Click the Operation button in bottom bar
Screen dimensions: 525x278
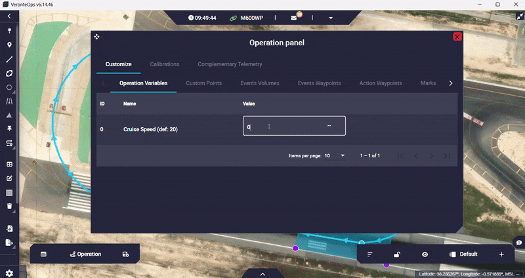click(85, 254)
